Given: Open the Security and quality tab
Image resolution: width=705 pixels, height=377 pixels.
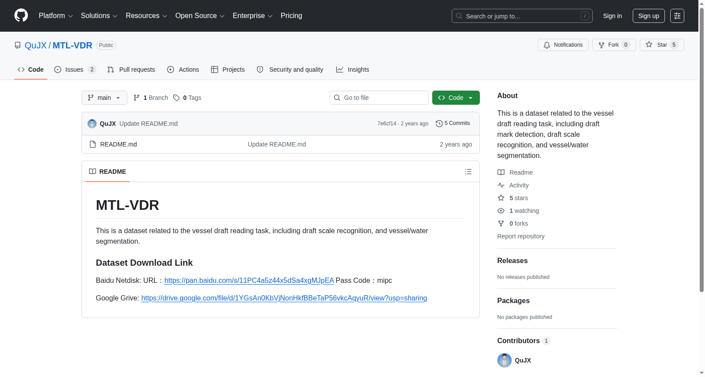Looking at the screenshot, I should [290, 70].
